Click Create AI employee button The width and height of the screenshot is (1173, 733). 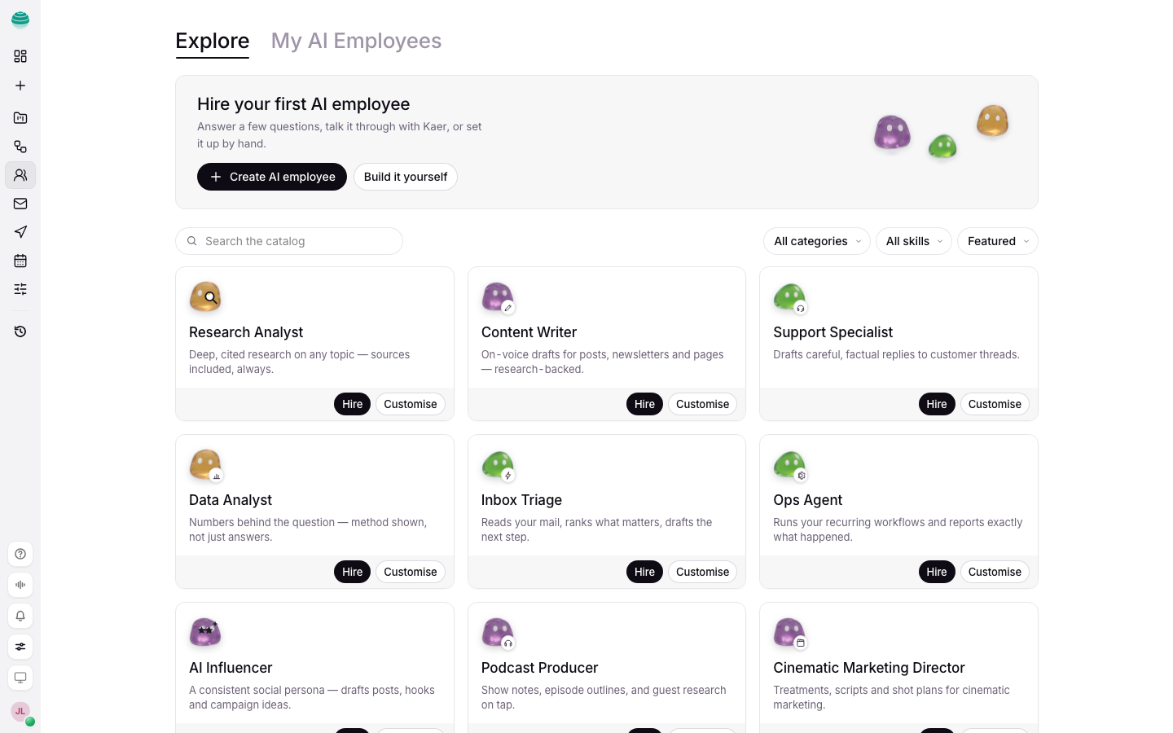click(272, 177)
